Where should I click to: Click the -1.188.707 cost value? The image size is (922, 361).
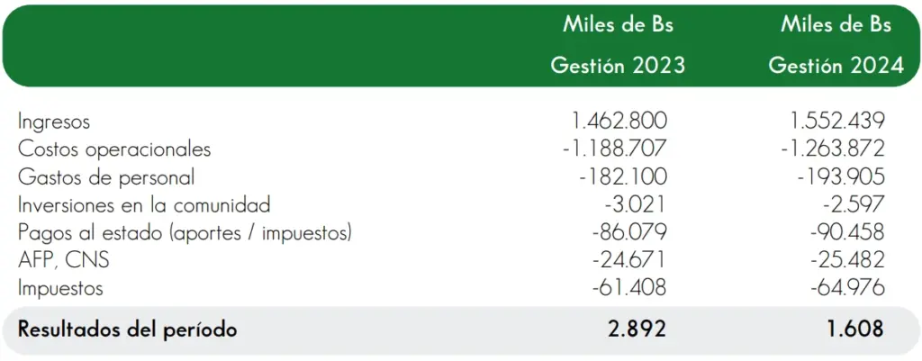point(613,149)
